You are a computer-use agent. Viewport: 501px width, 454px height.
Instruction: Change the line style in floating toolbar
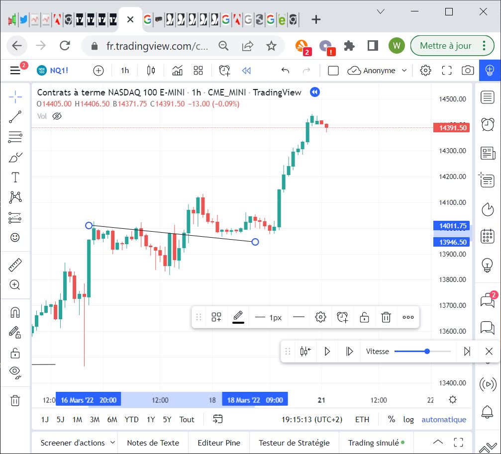pyautogui.click(x=299, y=317)
